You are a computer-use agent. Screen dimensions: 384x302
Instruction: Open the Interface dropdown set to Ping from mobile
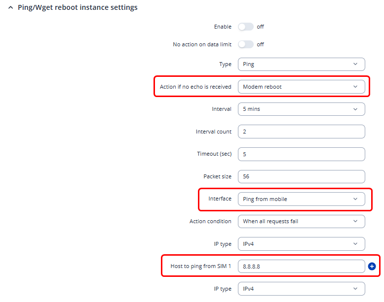(x=301, y=199)
